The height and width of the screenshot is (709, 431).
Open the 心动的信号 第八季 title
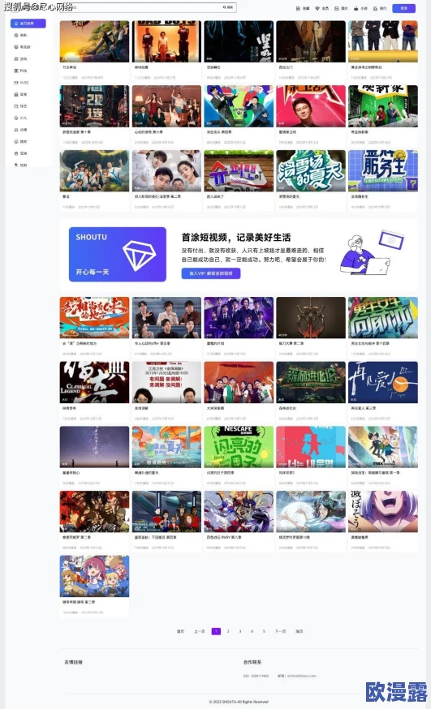(148, 132)
